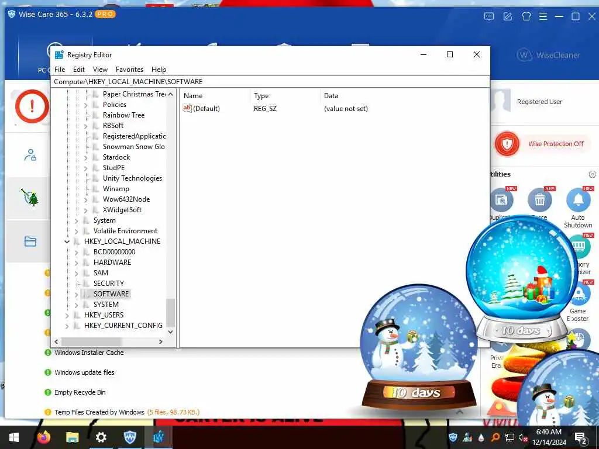The width and height of the screenshot is (599, 449).
Task: Click the tree pane scroll-up arrow
Action: click(170, 94)
